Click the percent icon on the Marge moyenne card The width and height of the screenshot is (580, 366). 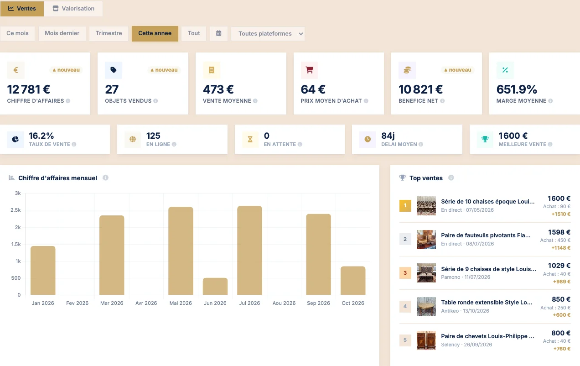click(505, 70)
